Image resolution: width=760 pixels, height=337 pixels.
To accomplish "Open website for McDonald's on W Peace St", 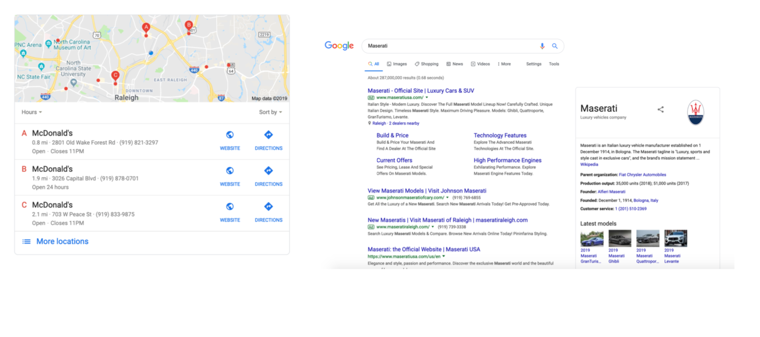I will coord(230,212).
